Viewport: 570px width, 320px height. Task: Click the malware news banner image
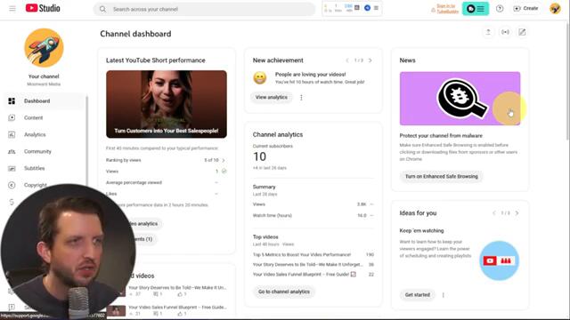point(460,99)
